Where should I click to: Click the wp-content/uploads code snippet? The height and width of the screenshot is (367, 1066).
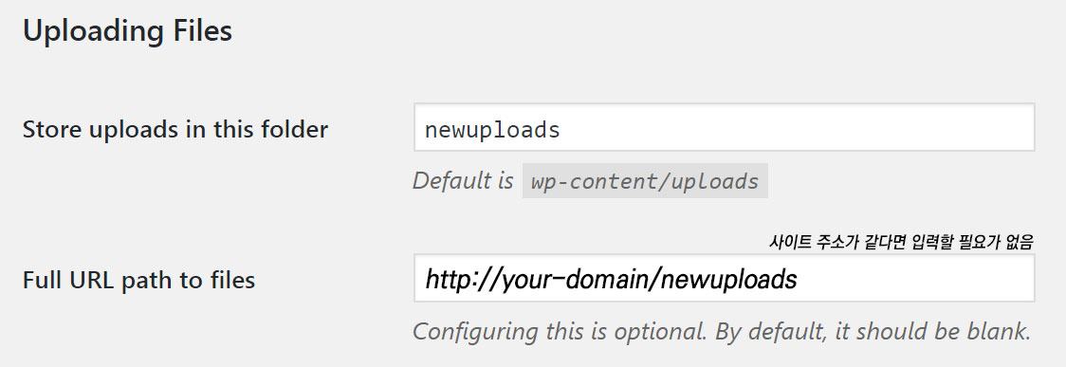pos(645,181)
